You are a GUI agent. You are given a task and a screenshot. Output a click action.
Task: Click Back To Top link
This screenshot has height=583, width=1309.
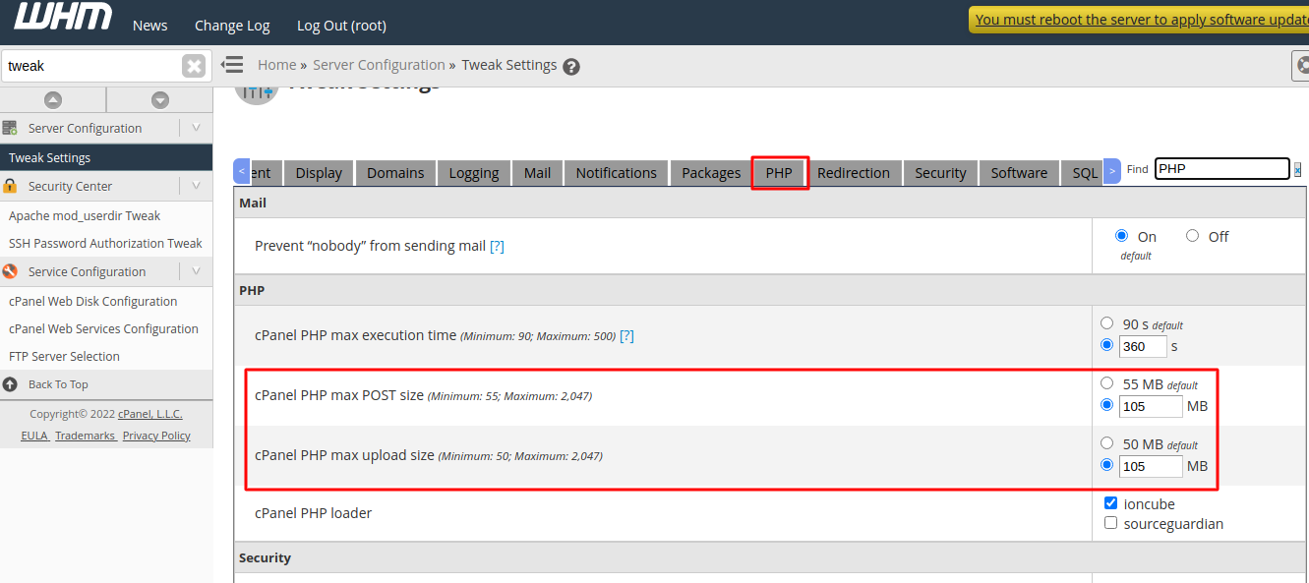pos(58,384)
